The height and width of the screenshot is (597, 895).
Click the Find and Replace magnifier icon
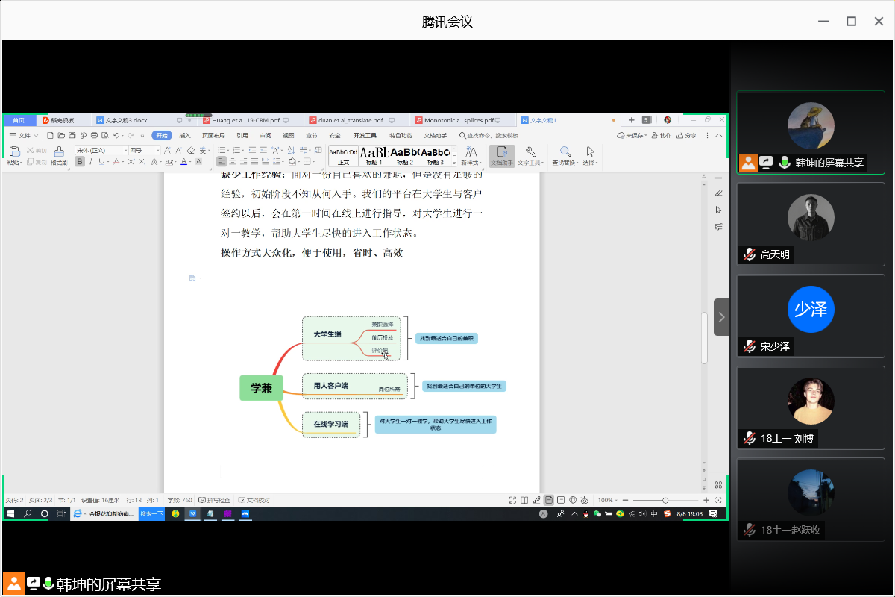pos(565,152)
